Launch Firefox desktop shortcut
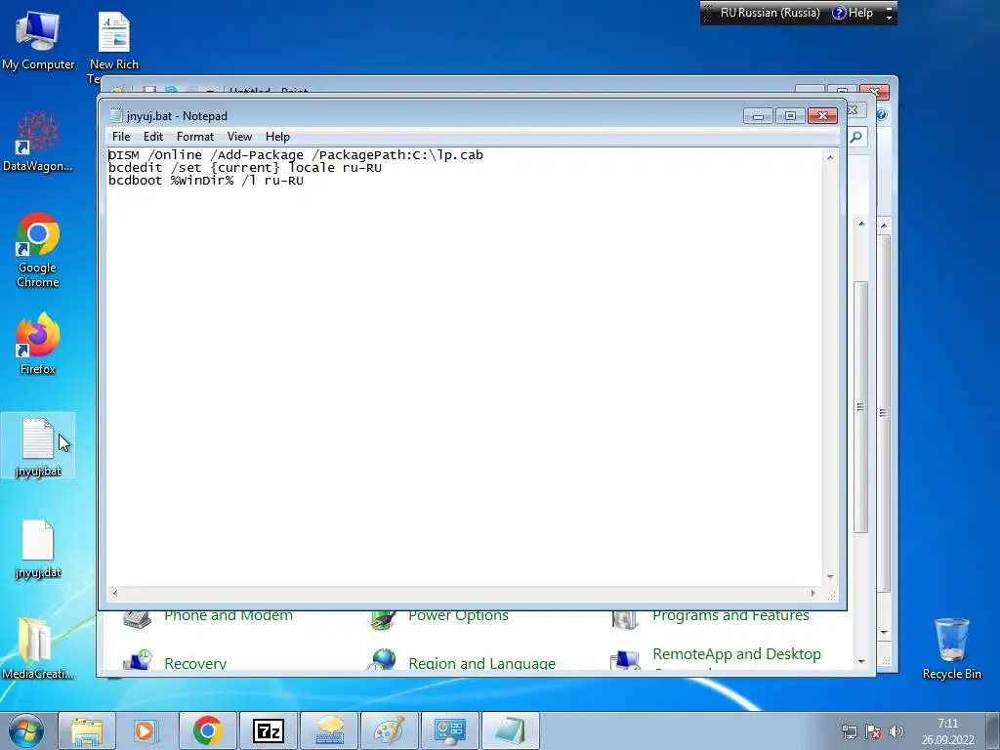 click(x=38, y=343)
